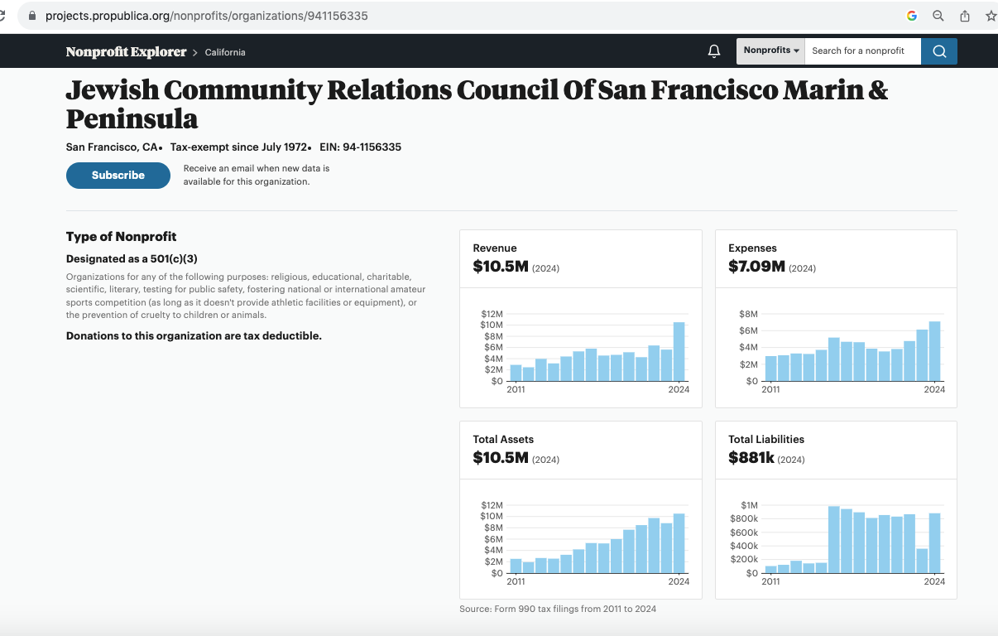
Task: Click the $1M axis label in Liabilities chart
Action: (x=749, y=505)
